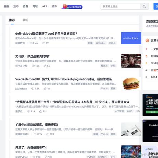The image size is (158, 158).
Task: Open article 'defineModel是否破坏了vue3的单向数据流呢?'
Action: point(46,34)
